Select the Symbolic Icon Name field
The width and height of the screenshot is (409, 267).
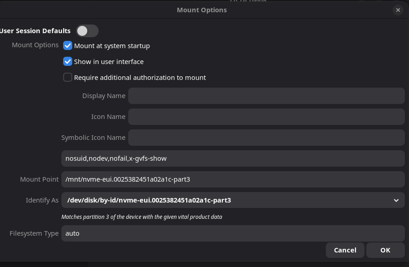point(266,138)
